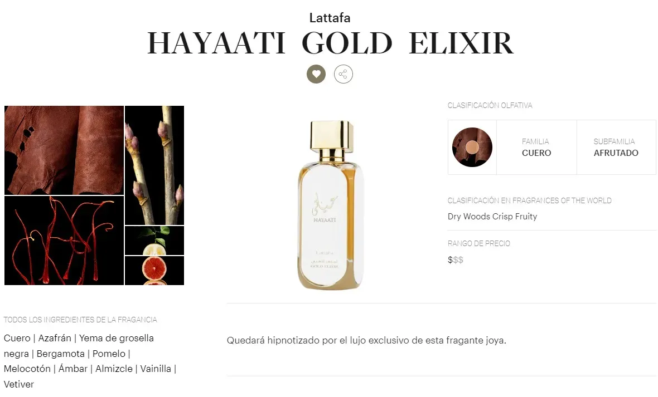The height and width of the screenshot is (397, 658).
Task: Select the grapefruit slice image
Action: click(x=154, y=271)
